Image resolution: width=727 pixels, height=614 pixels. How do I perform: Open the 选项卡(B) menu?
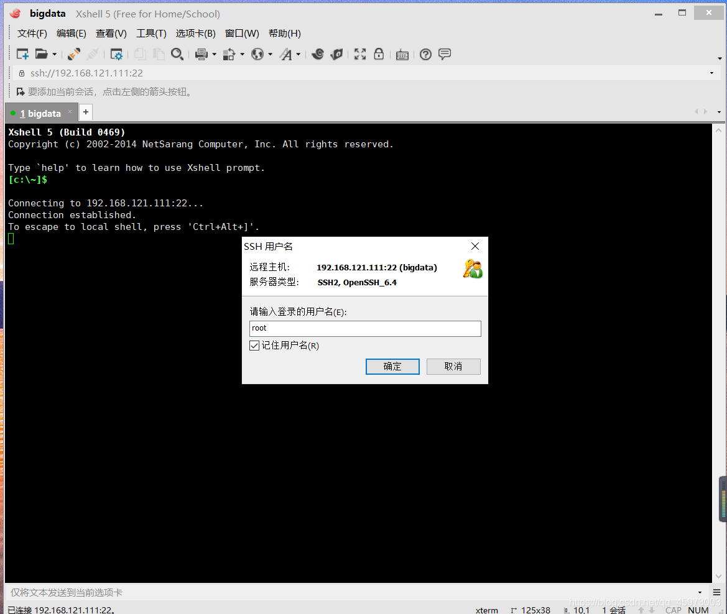pyautogui.click(x=196, y=34)
